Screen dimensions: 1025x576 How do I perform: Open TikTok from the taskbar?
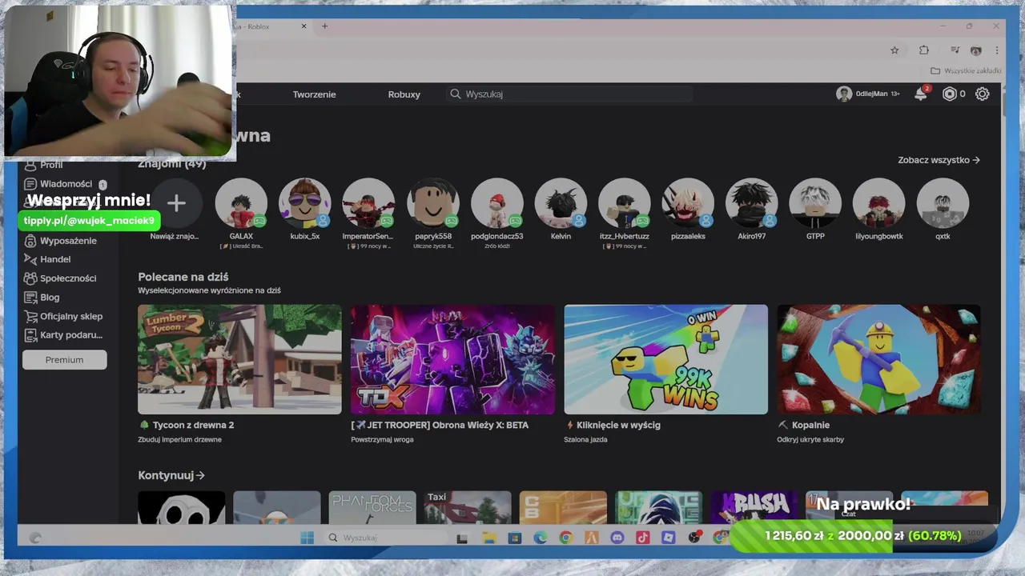click(643, 538)
